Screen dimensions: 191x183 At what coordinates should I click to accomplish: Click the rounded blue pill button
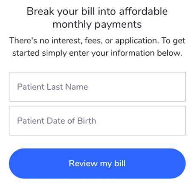point(97,163)
